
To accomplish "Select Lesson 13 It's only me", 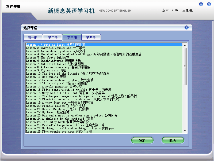I will point(104,83).
